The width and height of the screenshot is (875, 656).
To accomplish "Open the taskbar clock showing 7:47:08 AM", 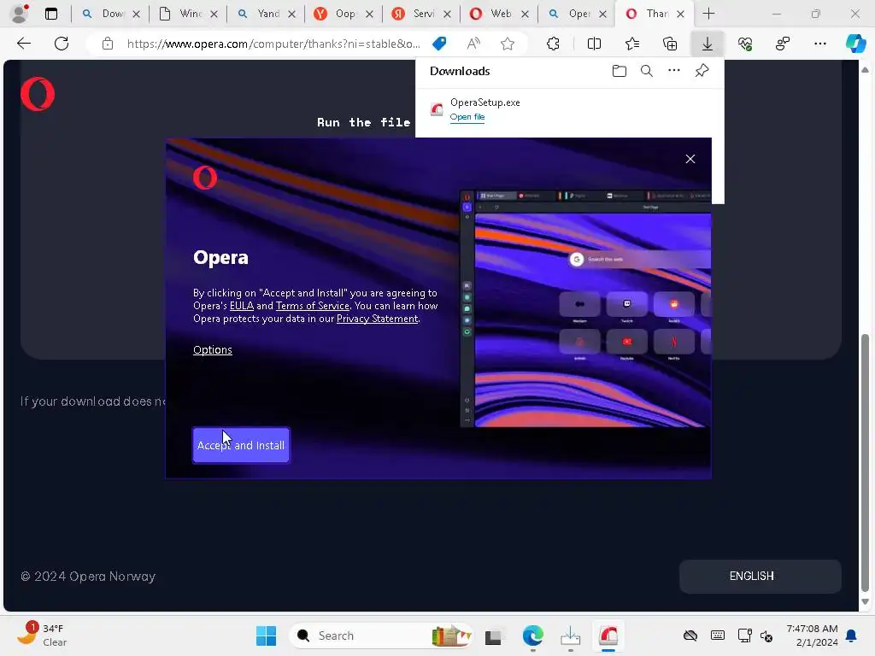I will (812, 635).
